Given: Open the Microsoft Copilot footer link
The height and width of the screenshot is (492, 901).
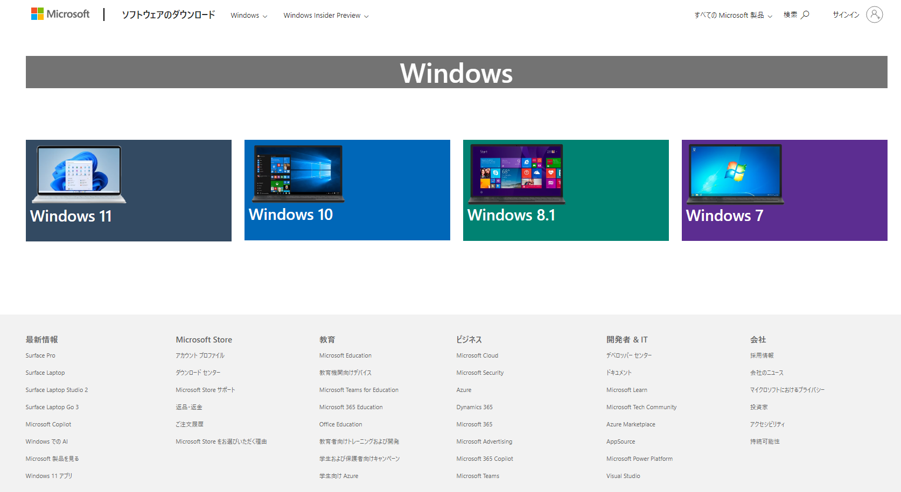Looking at the screenshot, I should pyautogui.click(x=48, y=424).
